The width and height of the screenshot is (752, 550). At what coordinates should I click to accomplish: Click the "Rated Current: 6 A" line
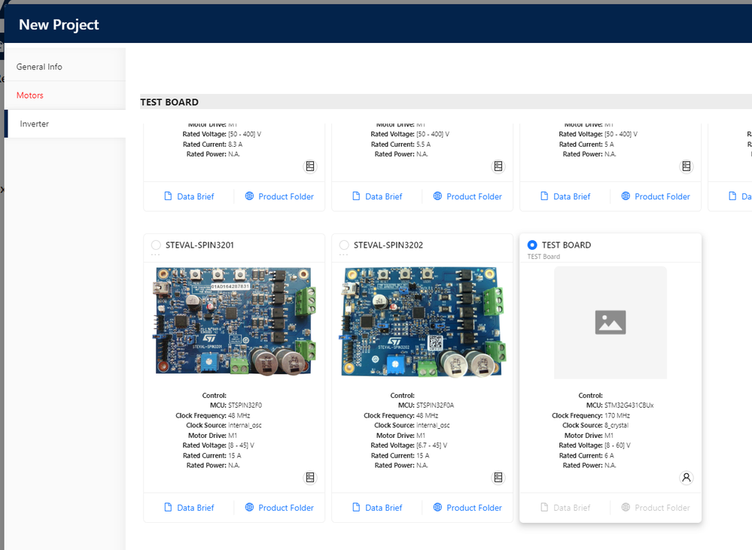coord(586,455)
